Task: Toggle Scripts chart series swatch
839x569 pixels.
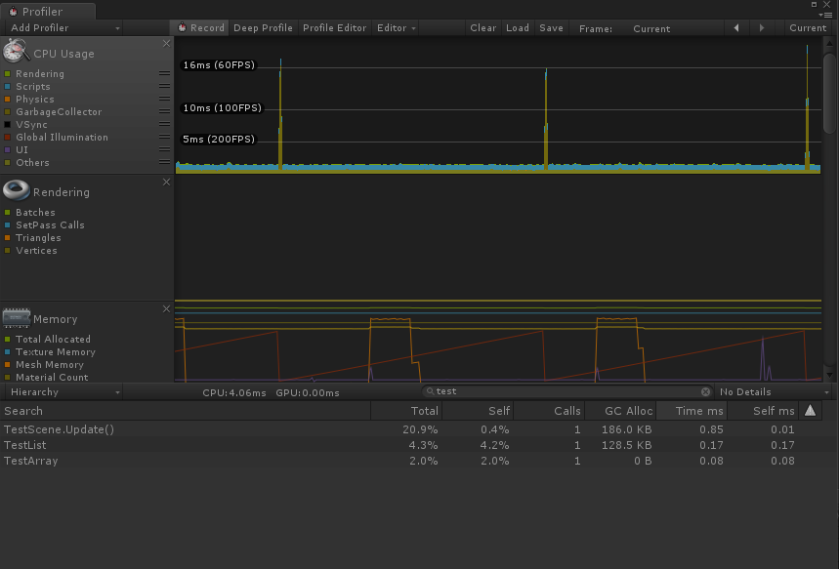Action: (8, 87)
